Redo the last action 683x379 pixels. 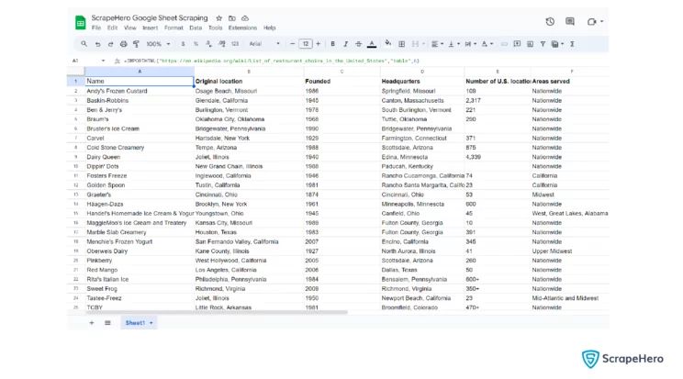coord(111,44)
